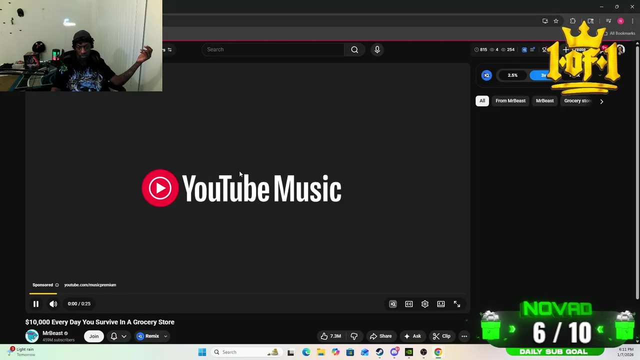Open the Chrome extensions puzzle icon
This screenshot has height=360, width=640.
point(573,21)
